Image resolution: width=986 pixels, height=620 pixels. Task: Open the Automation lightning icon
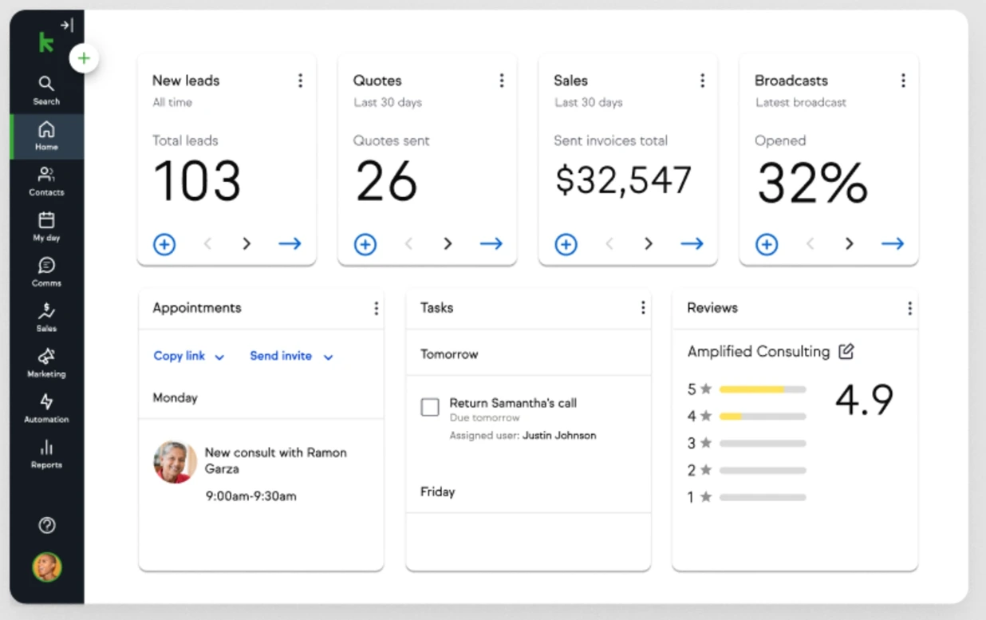pos(46,408)
